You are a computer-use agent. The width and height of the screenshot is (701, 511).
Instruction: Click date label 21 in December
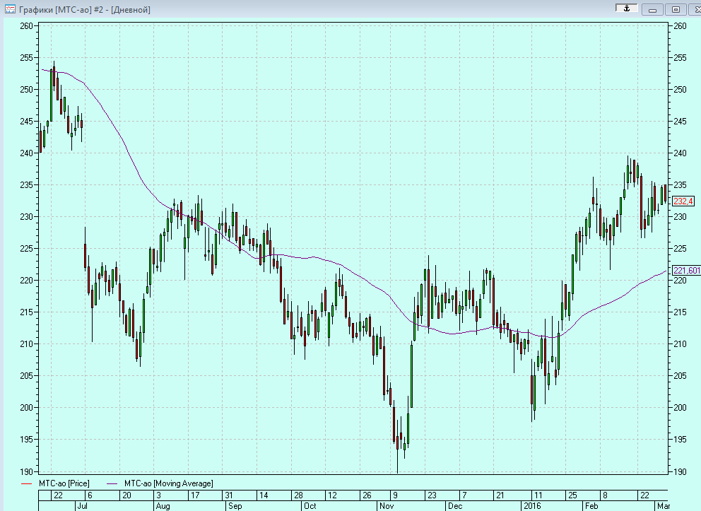coord(500,495)
